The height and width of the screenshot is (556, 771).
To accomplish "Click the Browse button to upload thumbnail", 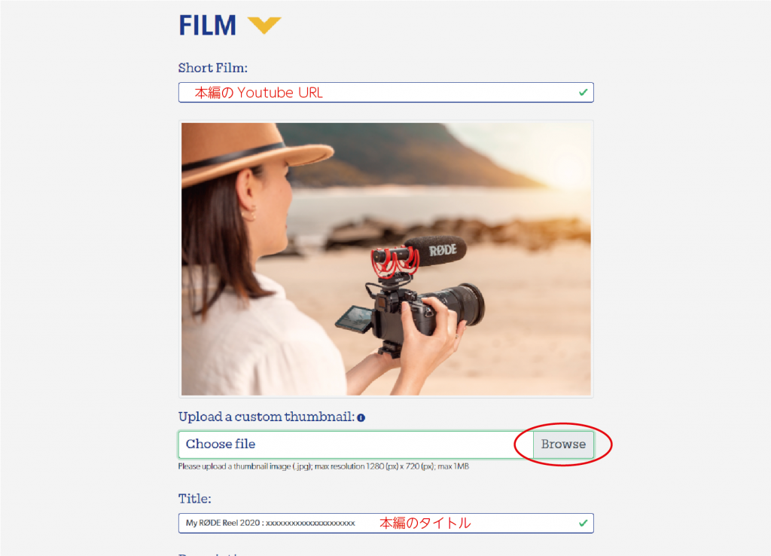I will point(563,444).
